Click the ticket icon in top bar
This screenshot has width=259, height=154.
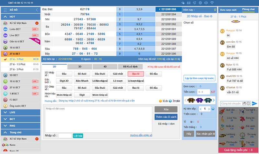195,3
